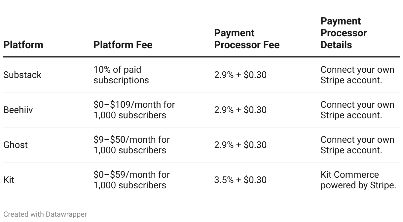Select the "3.5% + $0.30" fee cell
Viewport: 403px width, 222px height.
[x=240, y=180]
